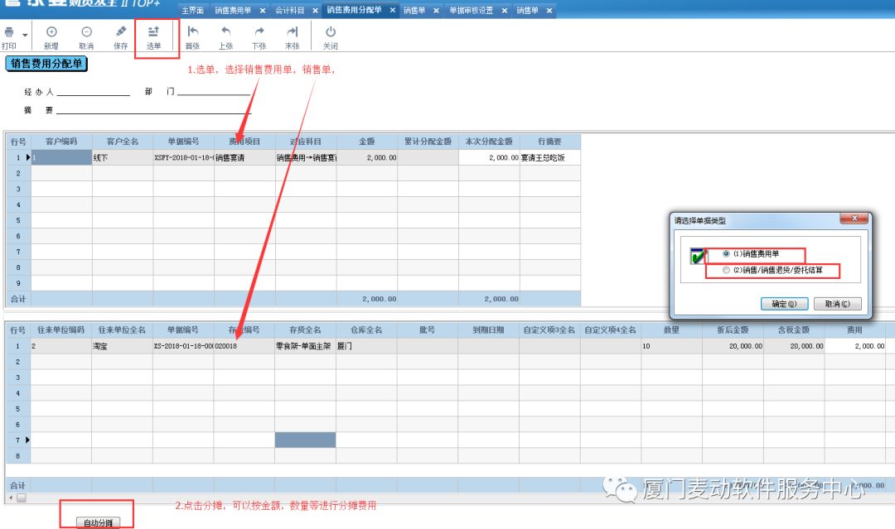The width and height of the screenshot is (895, 529).
Task: Jump to last record with 末张
Action: (292, 33)
